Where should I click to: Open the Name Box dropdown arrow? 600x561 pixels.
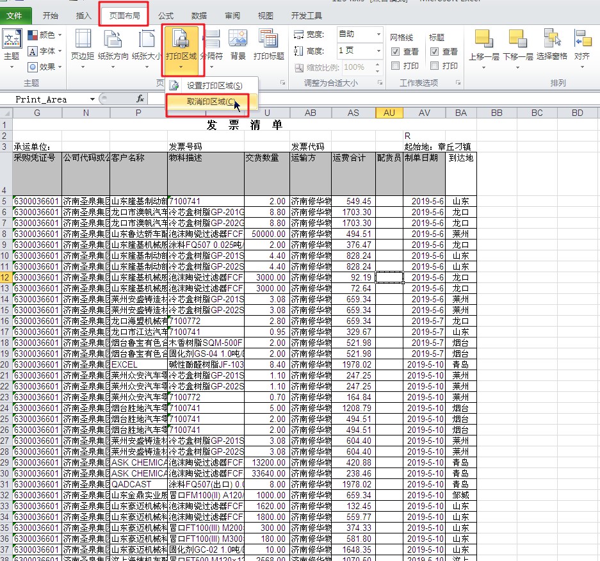click(x=93, y=99)
